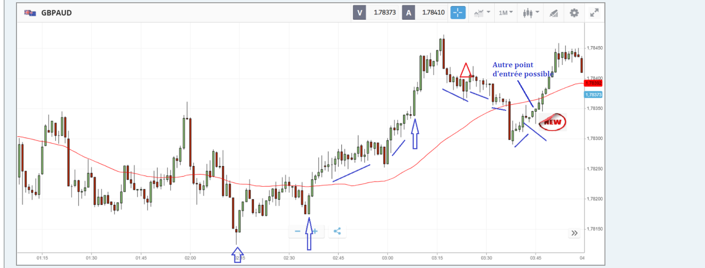This screenshot has width=705, height=268.
Task: Open chart settings gear
Action: tap(574, 13)
